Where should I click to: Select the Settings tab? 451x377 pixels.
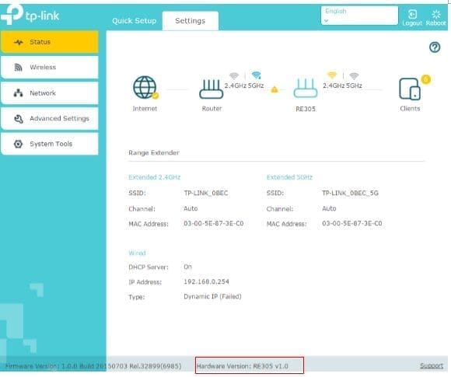point(191,21)
